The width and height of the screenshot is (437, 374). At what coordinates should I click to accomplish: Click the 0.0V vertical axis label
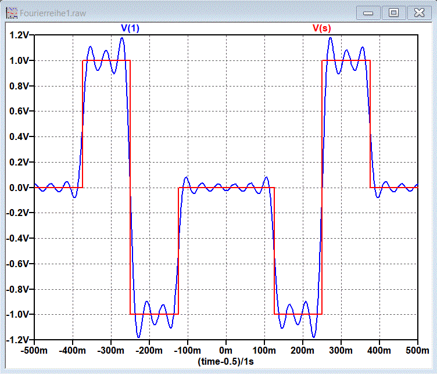point(19,188)
